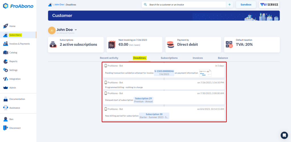Image resolution: width=291 pixels, height=142 pixels.
Task: Open Invoices & Payments via cash register icon
Action: (6, 44)
